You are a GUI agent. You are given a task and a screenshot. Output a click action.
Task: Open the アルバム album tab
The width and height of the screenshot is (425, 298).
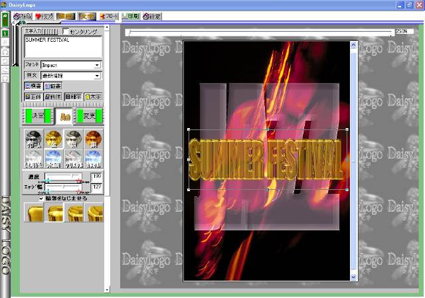tap(23, 17)
